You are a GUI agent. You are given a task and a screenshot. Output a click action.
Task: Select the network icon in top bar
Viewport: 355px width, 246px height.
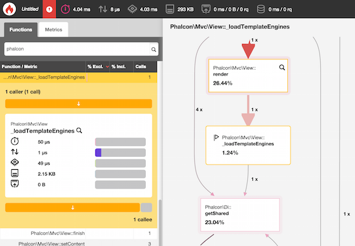coord(206,9)
